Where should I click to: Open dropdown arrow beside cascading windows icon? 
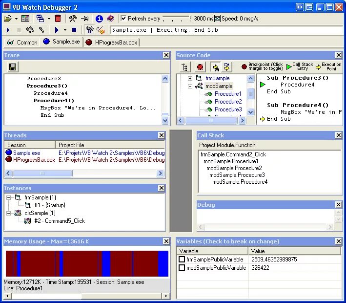coord(49,19)
